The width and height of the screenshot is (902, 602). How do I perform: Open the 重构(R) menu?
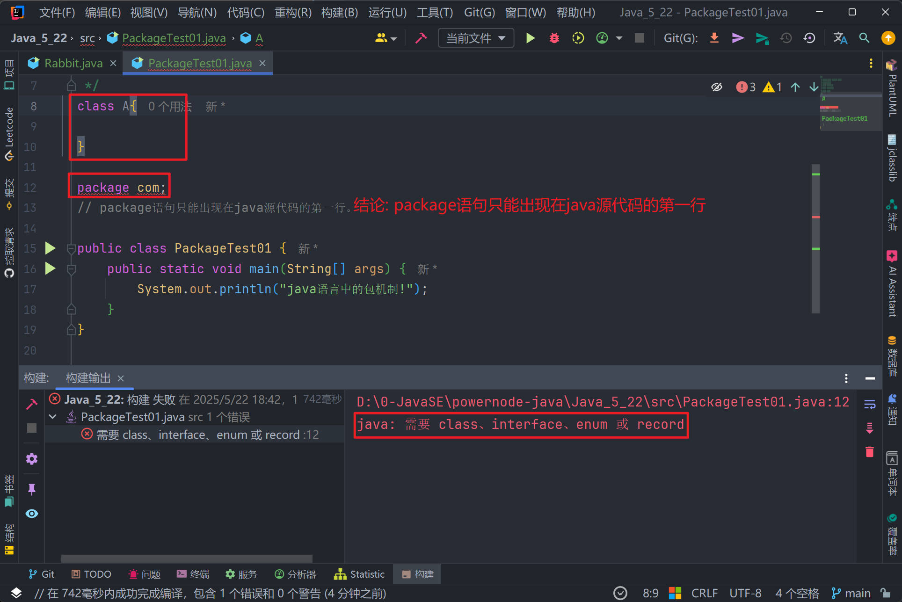click(x=292, y=12)
